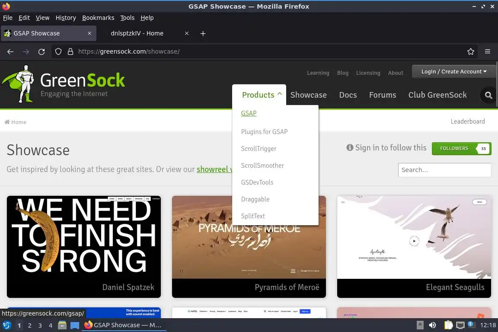Switch to workspace 4 in the taskbar
The image size is (498, 332).
[x=51, y=326]
